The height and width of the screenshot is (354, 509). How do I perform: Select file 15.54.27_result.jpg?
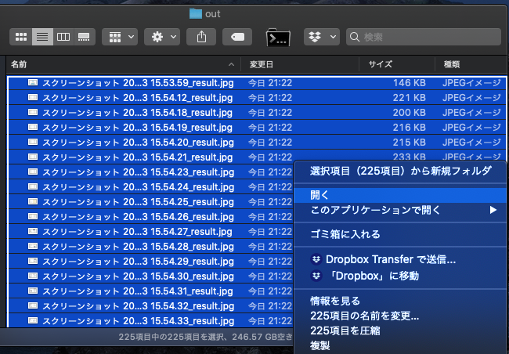[138, 232]
